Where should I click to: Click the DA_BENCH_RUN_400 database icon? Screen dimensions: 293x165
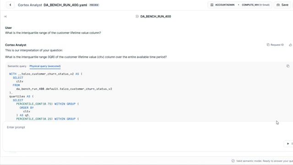point(137,16)
